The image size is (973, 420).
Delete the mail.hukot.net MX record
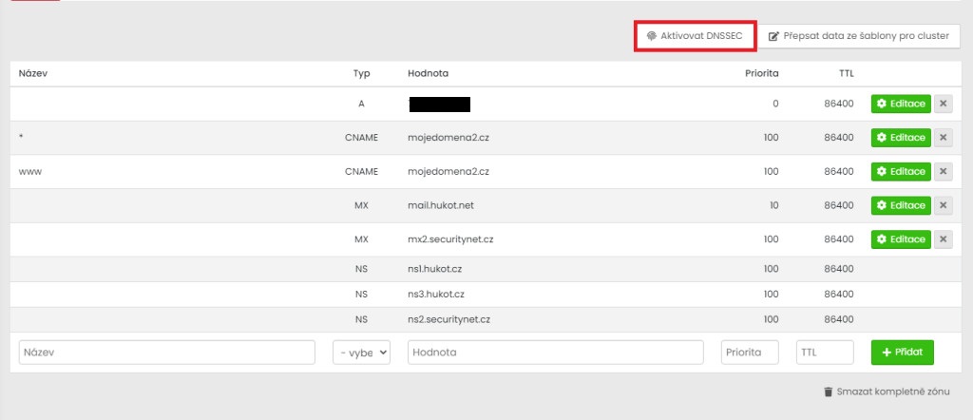[x=943, y=205]
